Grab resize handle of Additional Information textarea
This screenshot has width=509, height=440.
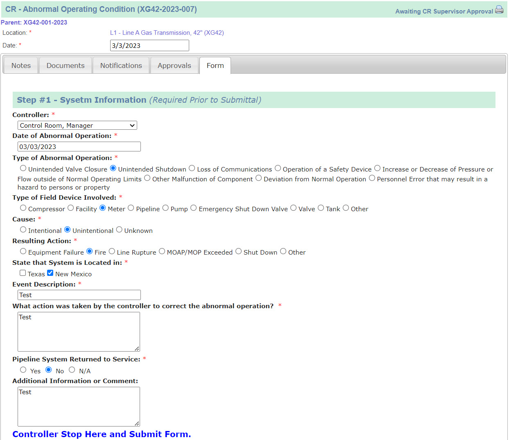[137, 423]
